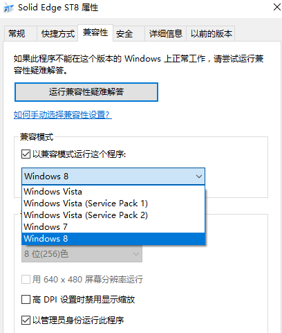Select the 兼容性 tab
This screenshot has height=333, width=282.
pos(95,33)
